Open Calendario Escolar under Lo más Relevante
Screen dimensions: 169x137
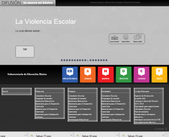pos(142,109)
